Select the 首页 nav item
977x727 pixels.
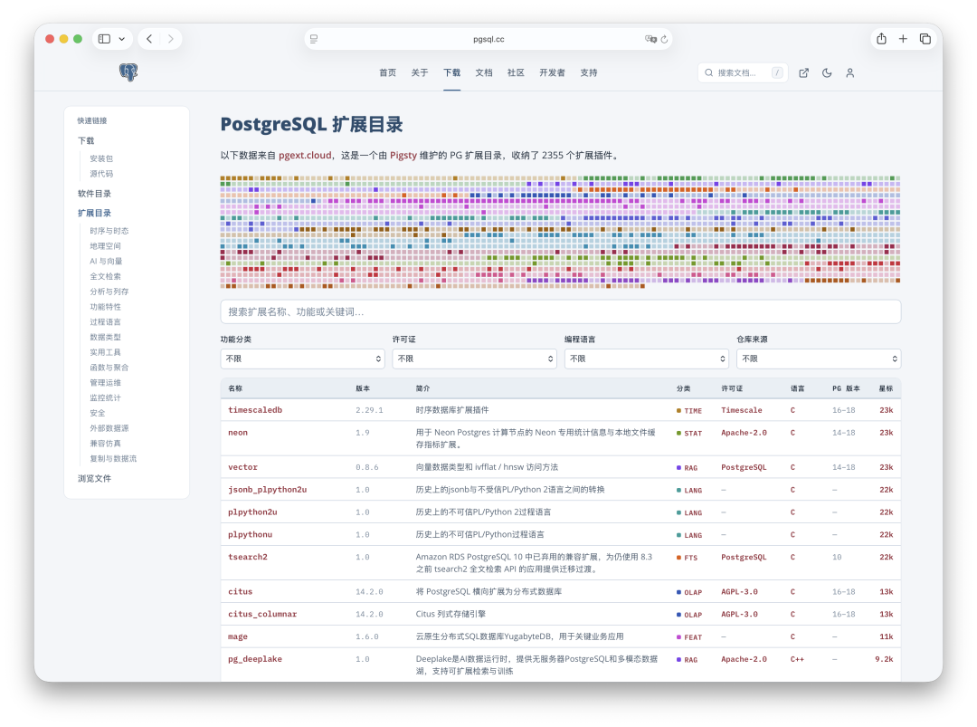(387, 73)
